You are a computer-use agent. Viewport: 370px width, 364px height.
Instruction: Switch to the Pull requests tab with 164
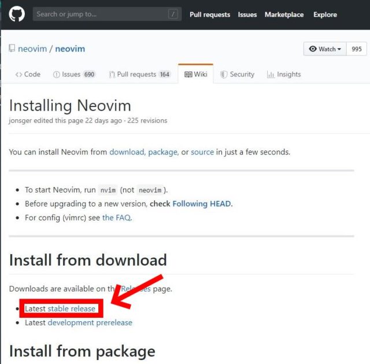click(x=140, y=74)
